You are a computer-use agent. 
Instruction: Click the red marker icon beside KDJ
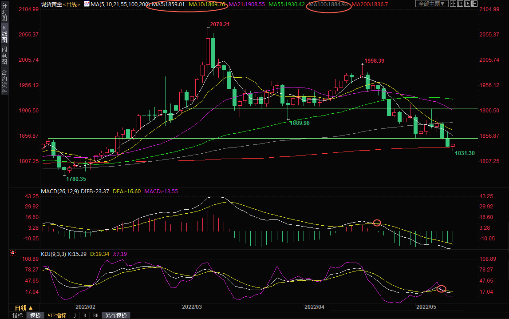[x=13, y=253]
